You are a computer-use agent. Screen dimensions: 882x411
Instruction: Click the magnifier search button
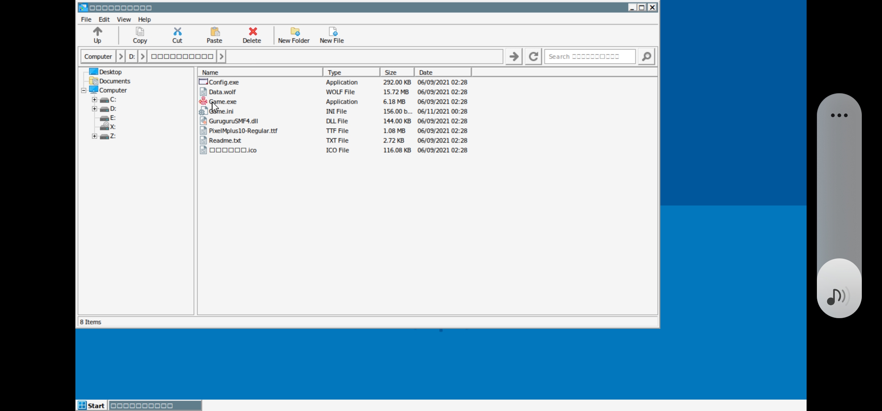(646, 57)
